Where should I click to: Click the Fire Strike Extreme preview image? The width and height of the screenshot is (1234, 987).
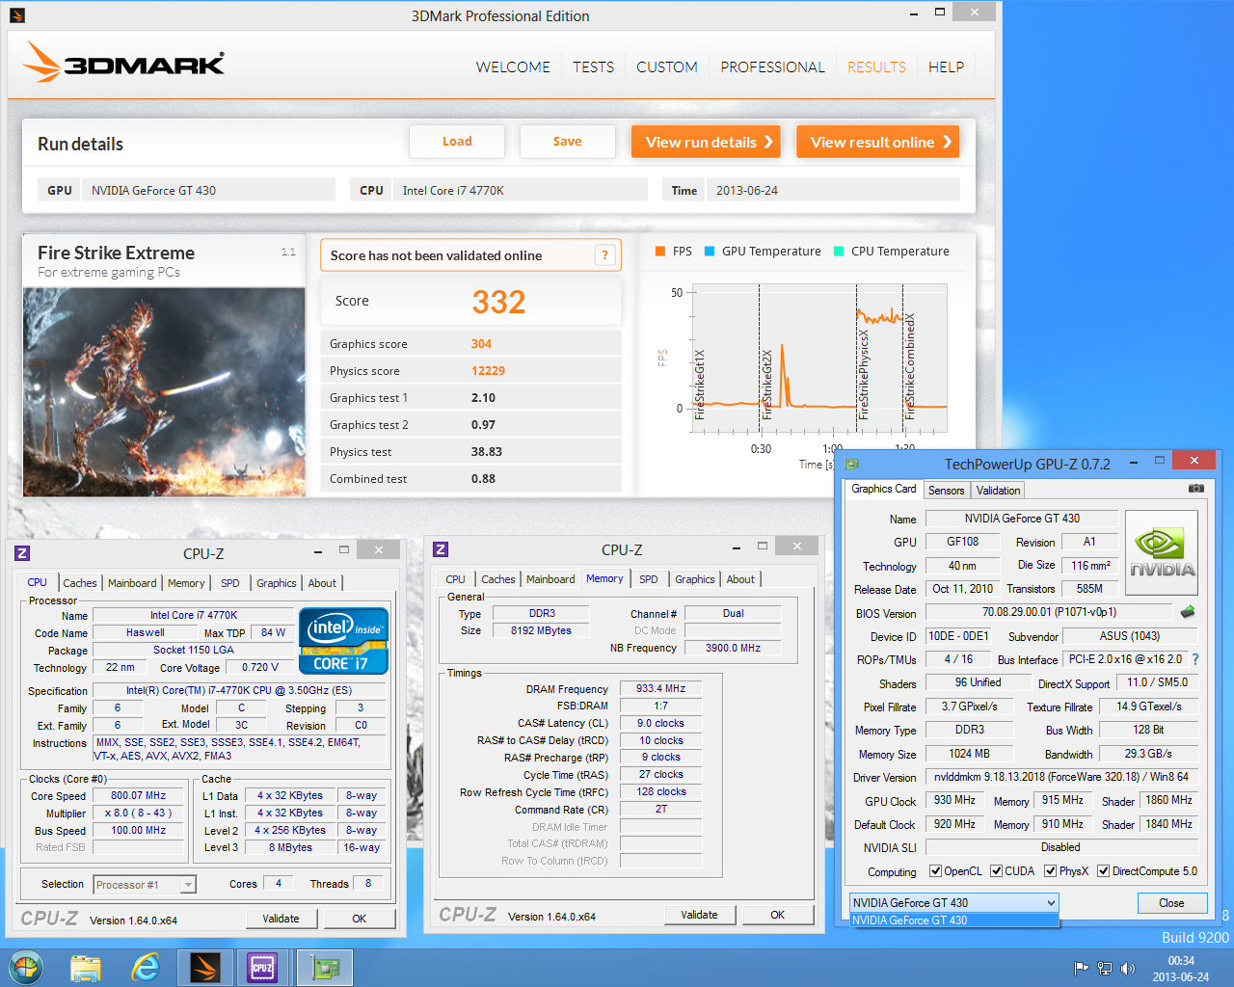pos(164,392)
